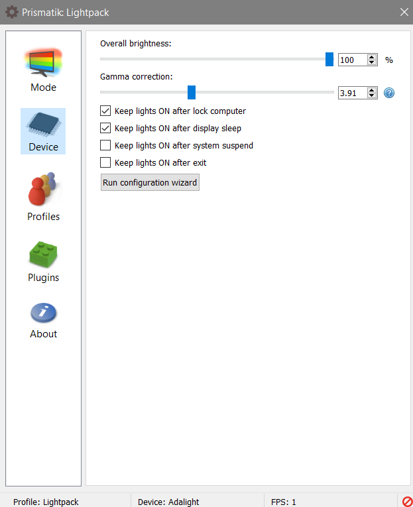Decrease overall brightness with down arrow
413x507 pixels.
(x=372, y=63)
